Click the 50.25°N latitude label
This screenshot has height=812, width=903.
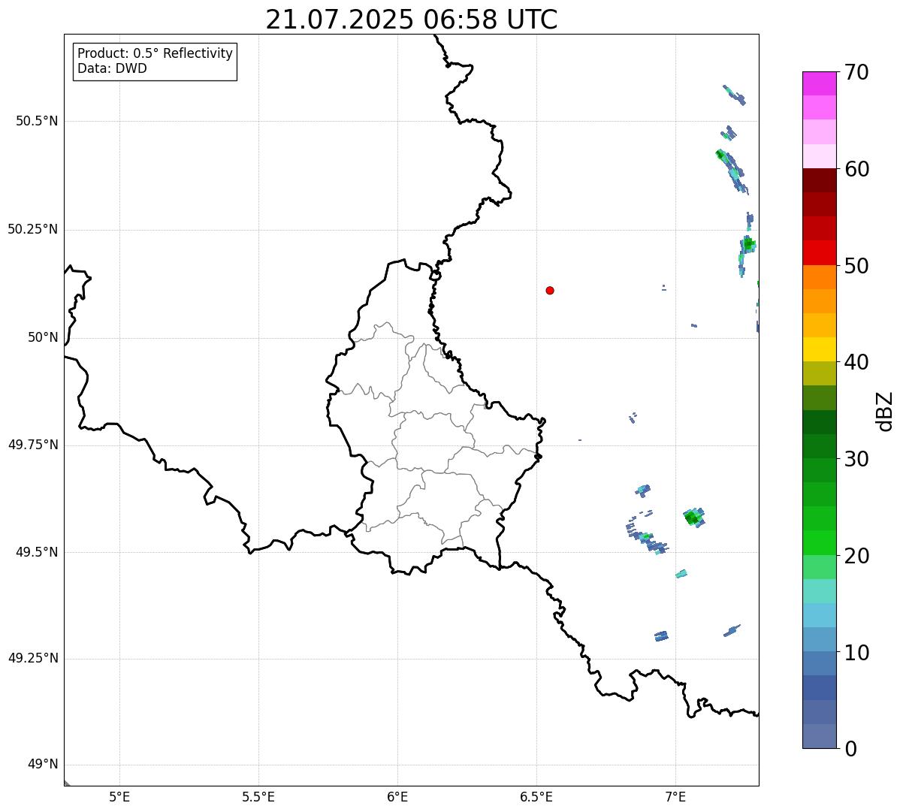coord(32,229)
